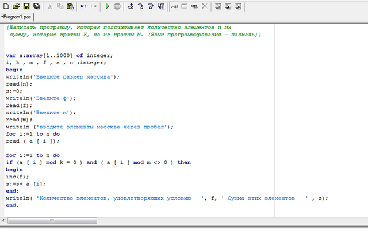
Task: Click the 'read(n);' statement
Action: pos(19,84)
